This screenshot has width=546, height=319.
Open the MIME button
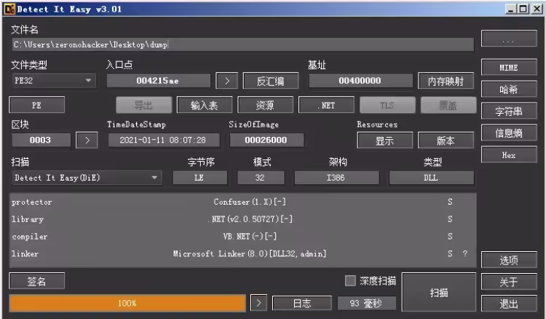(x=509, y=68)
